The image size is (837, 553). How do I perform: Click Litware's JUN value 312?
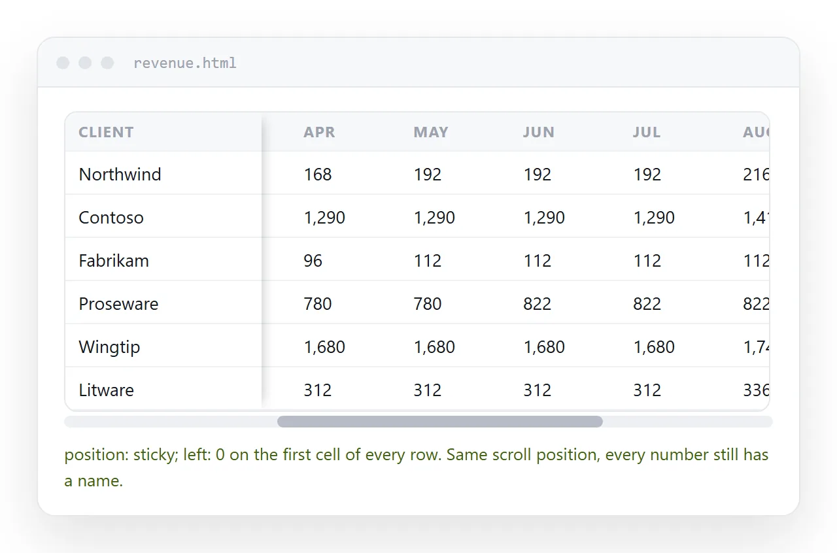(x=538, y=390)
